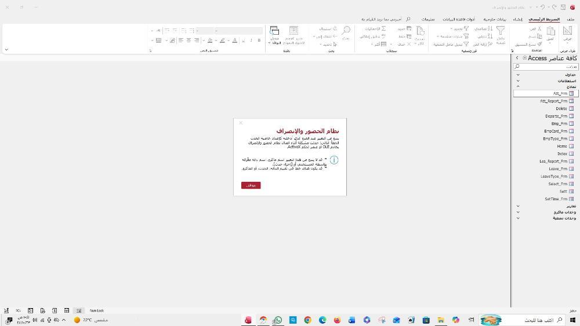Expand the Macros group in navigation pane

click(x=518, y=212)
